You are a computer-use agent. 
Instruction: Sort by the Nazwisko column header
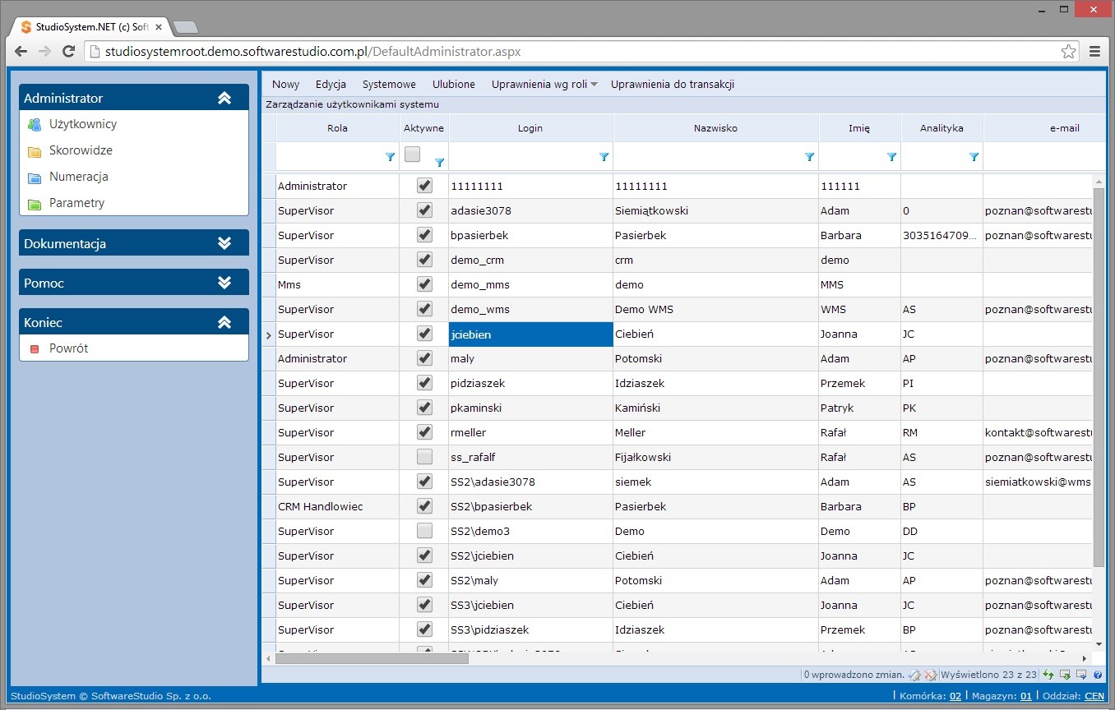coord(716,128)
